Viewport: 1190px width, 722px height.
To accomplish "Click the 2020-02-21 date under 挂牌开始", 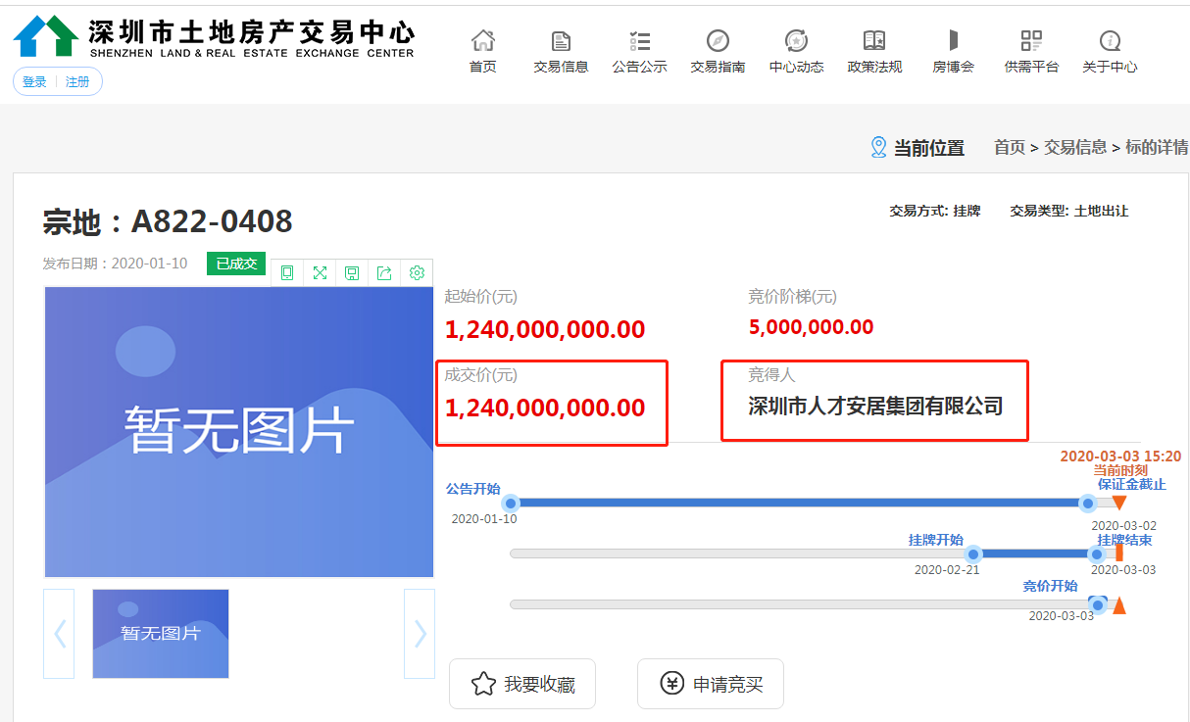I will 947,570.
